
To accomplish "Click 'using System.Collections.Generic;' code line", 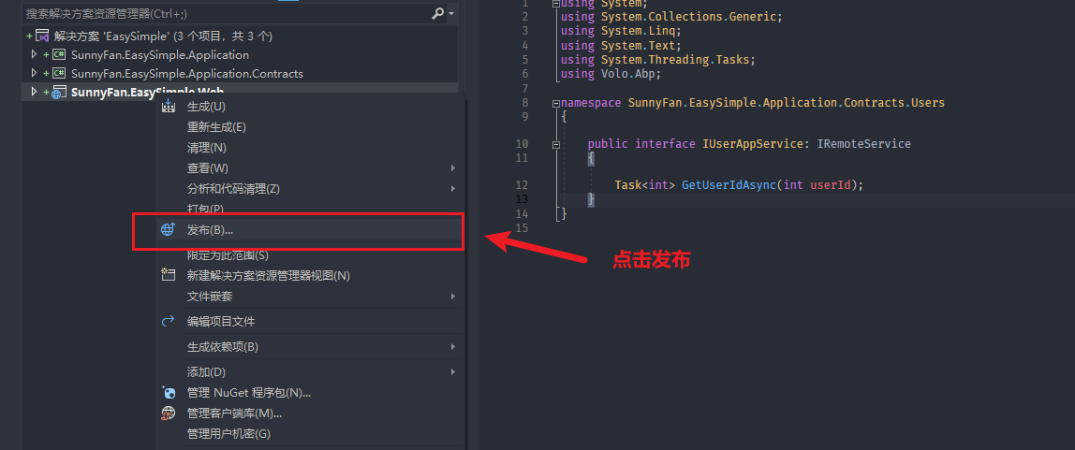I will (x=671, y=17).
